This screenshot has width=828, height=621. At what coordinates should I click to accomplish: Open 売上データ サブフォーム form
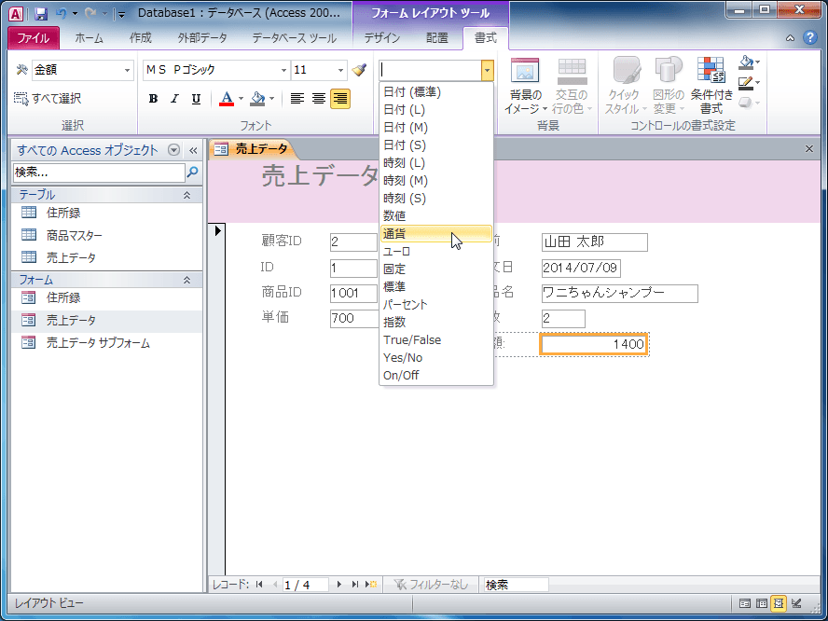click(106, 343)
